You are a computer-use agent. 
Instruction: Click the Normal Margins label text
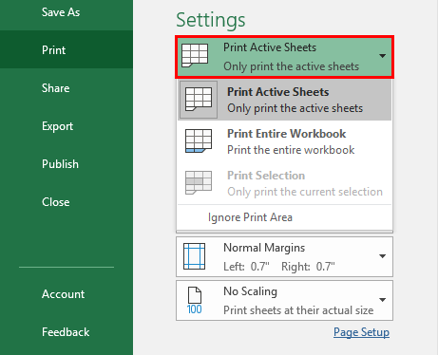tap(264, 248)
